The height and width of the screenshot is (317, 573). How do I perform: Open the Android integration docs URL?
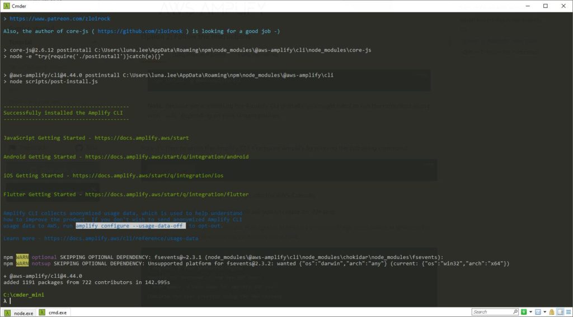click(x=167, y=157)
